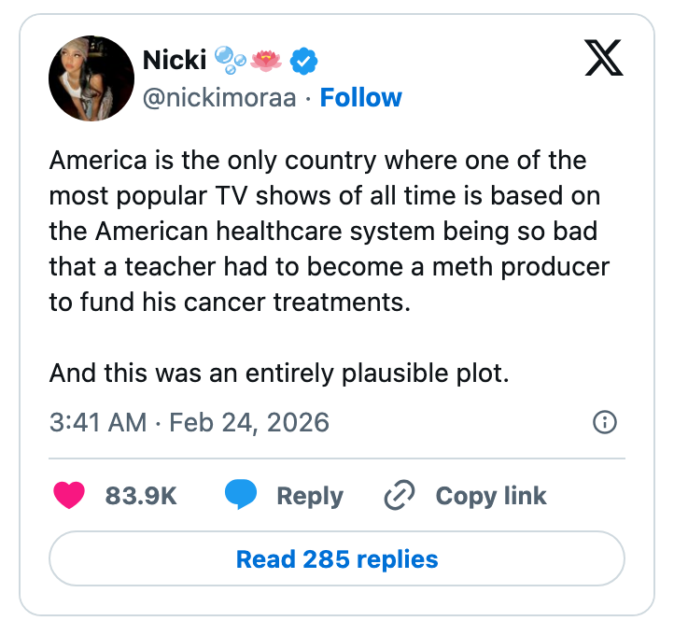Click the blue verified badge

[x=303, y=62]
